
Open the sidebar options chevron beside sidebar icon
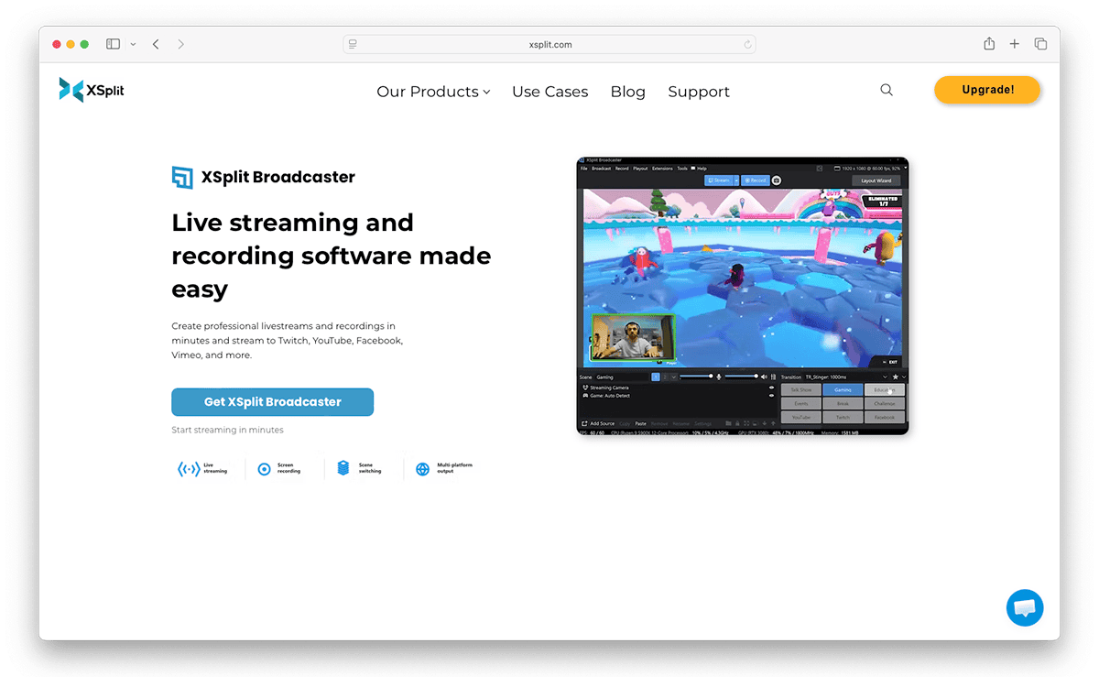tap(133, 44)
